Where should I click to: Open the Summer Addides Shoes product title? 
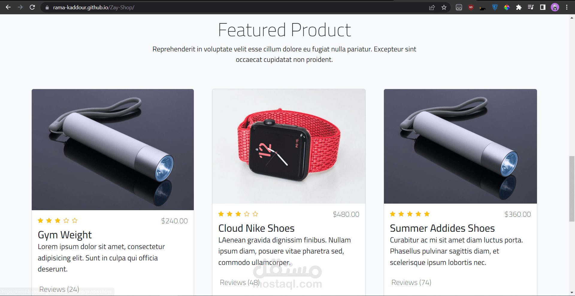(442, 228)
